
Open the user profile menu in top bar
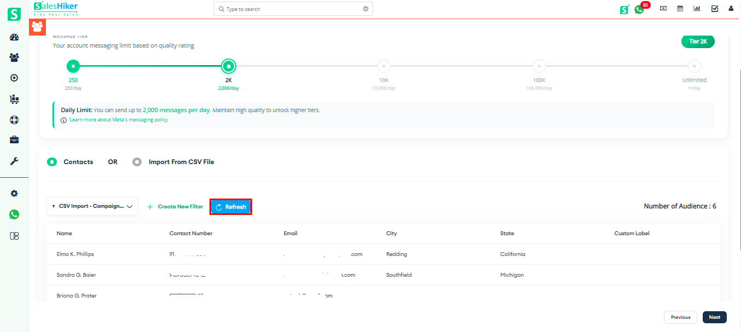point(731,9)
